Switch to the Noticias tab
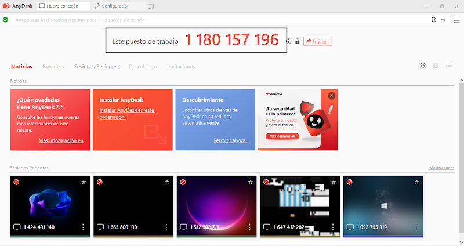The height and width of the screenshot is (246, 464). coord(21,67)
